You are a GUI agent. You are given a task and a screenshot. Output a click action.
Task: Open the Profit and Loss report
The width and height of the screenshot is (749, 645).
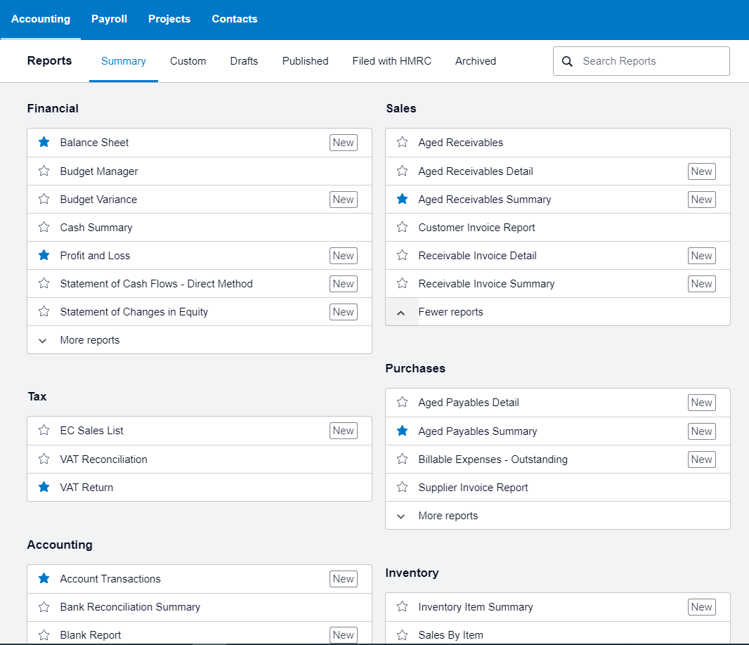tap(95, 256)
